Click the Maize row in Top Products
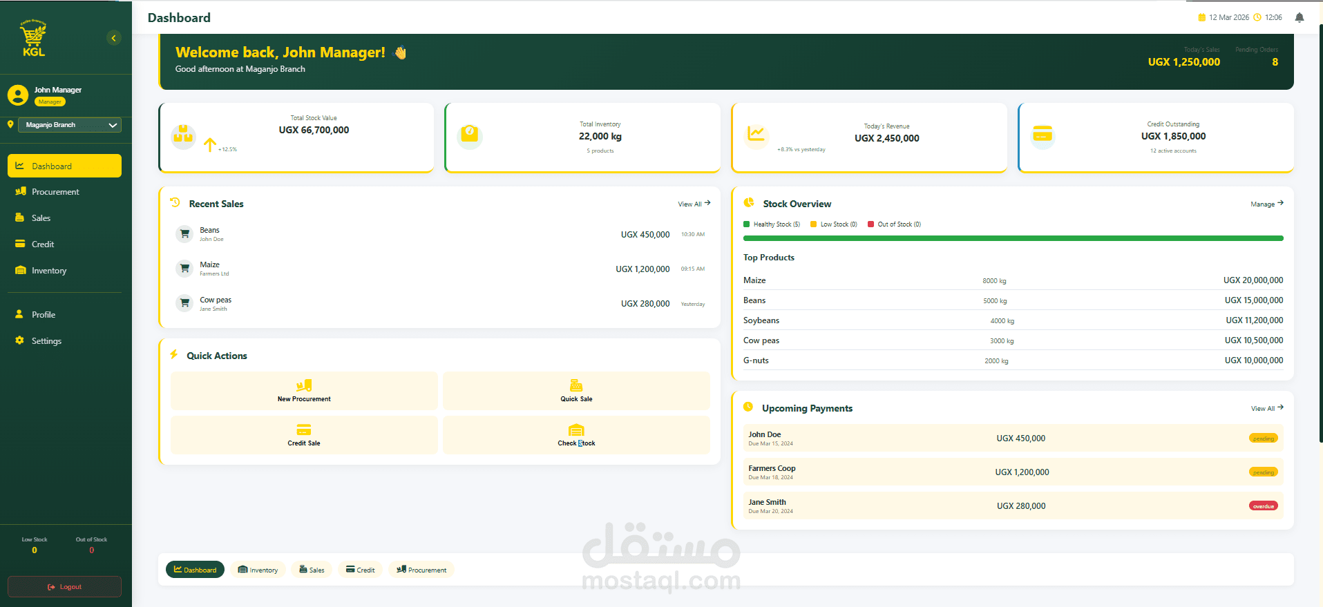The image size is (1323, 607). point(1013,280)
